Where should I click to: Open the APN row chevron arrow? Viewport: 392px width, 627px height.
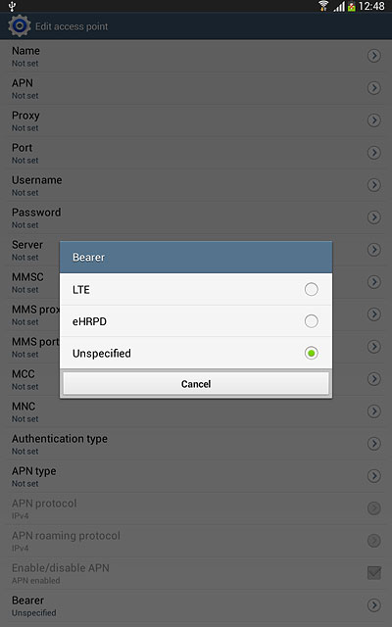click(x=374, y=88)
